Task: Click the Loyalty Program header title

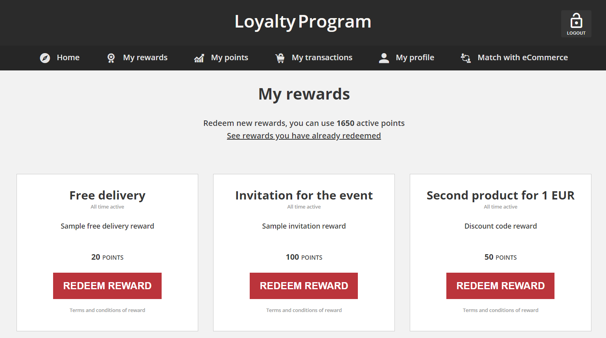Action: click(303, 22)
